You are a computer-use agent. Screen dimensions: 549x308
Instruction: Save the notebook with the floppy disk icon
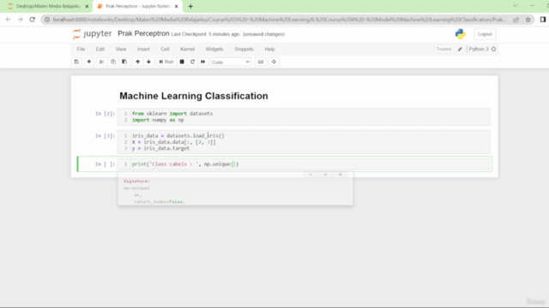[76, 62]
